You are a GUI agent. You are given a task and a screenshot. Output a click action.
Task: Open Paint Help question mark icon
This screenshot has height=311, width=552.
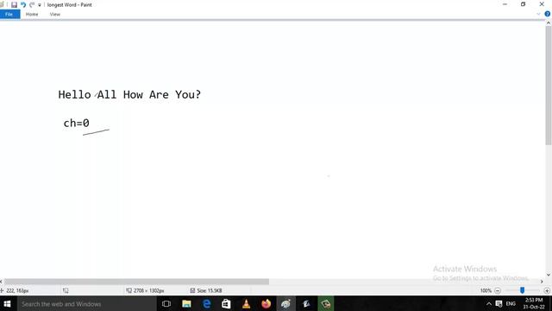click(x=548, y=14)
